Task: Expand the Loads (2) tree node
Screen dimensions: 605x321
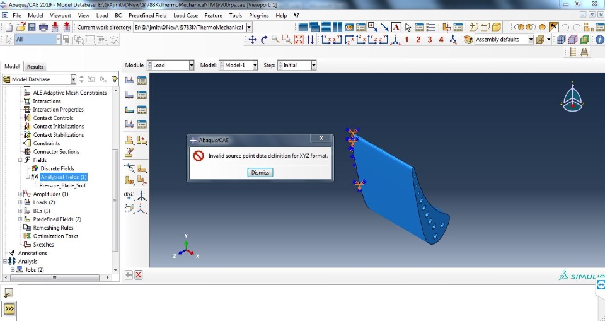Action: point(20,202)
